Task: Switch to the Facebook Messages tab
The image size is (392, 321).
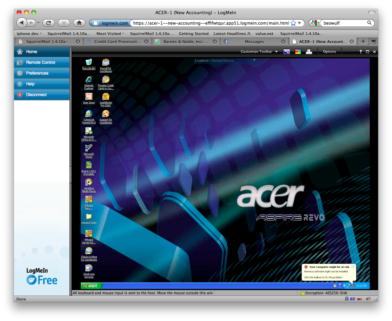Action: (x=254, y=41)
